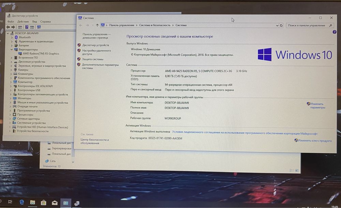Expand the Батареи node
The height and width of the screenshot is (208, 341).
pos(12,46)
